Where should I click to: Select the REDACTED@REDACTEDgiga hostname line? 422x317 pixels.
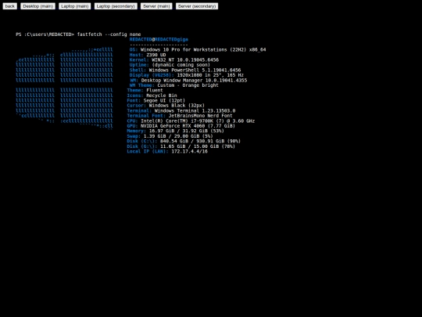pyautogui.click(x=159, y=39)
